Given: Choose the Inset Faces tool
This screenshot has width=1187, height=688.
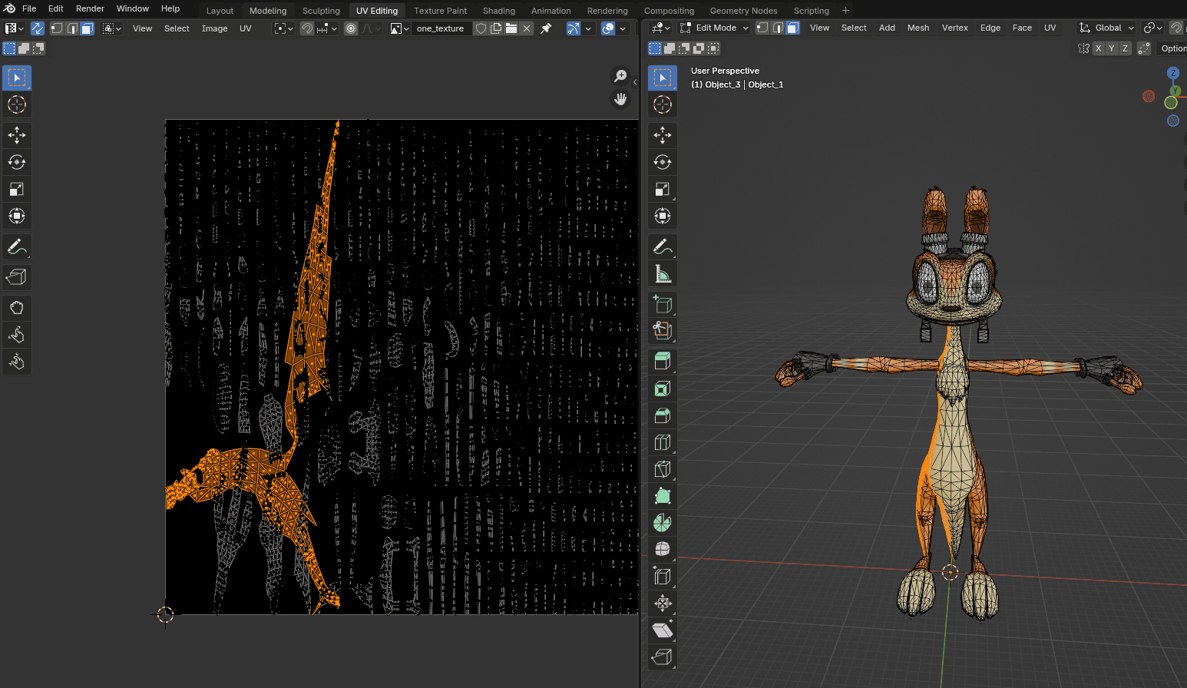Looking at the screenshot, I should click(663, 389).
